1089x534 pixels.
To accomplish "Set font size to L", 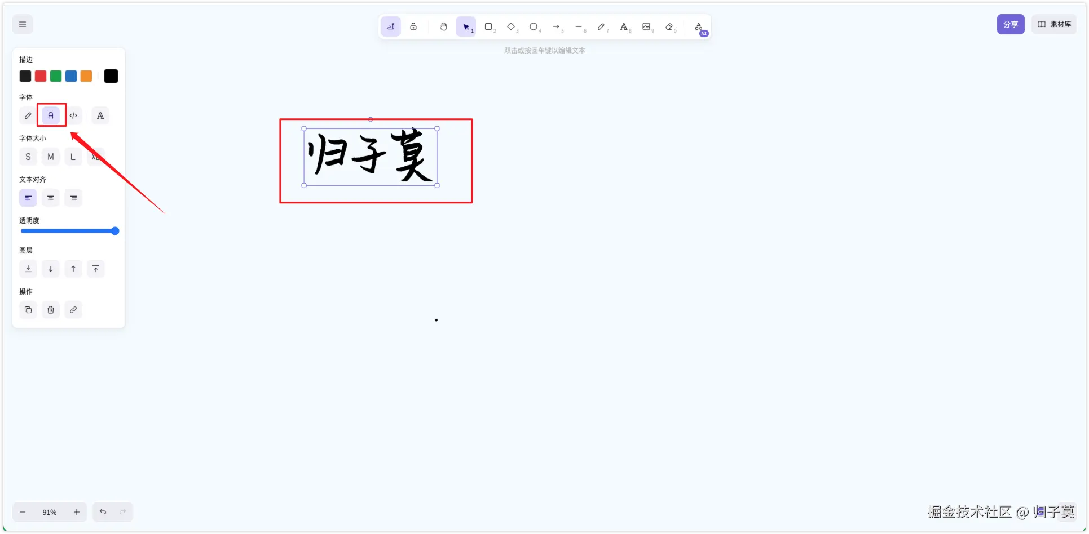I will (x=73, y=157).
